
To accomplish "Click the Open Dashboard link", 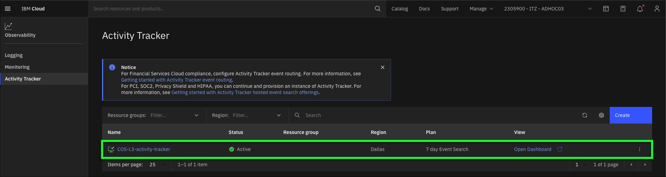I will (533, 149).
